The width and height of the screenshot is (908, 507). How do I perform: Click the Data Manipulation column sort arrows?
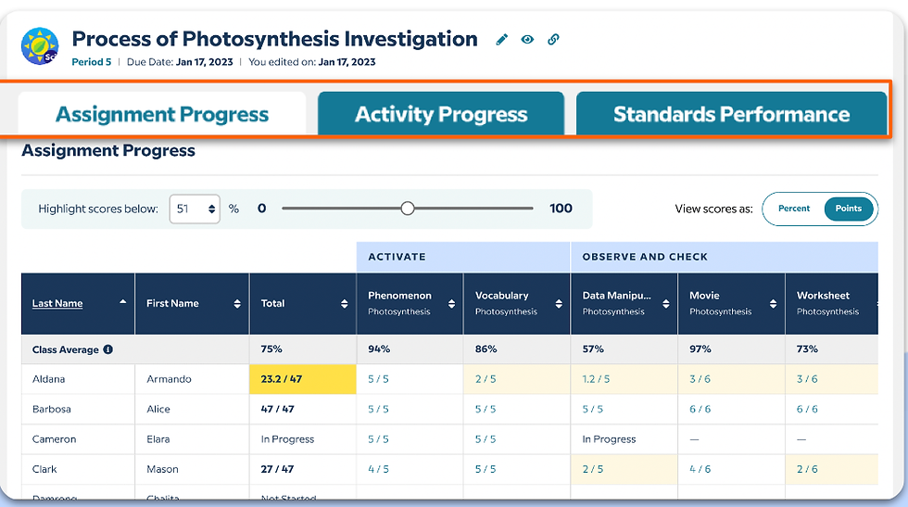666,304
